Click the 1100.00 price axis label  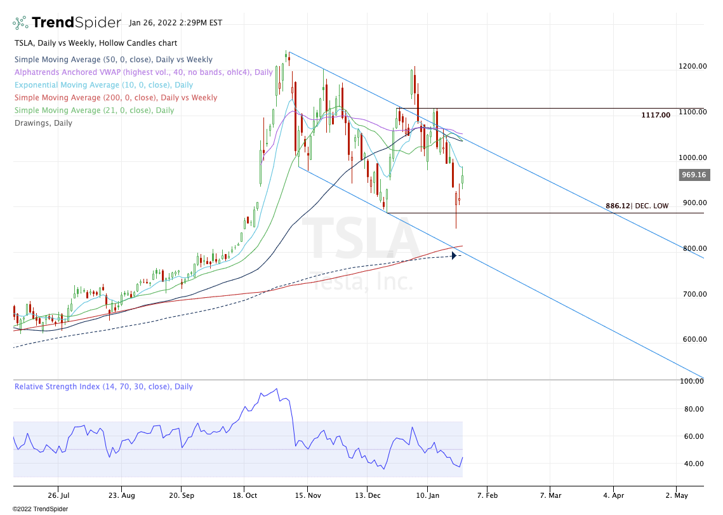pos(693,112)
